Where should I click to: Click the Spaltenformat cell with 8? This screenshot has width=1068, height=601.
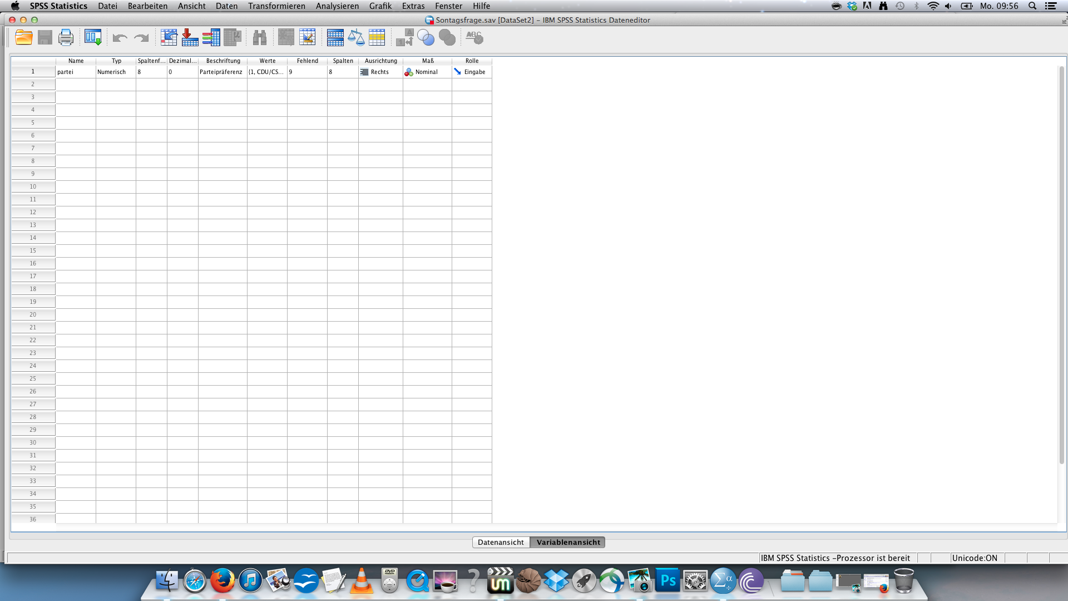coord(151,72)
